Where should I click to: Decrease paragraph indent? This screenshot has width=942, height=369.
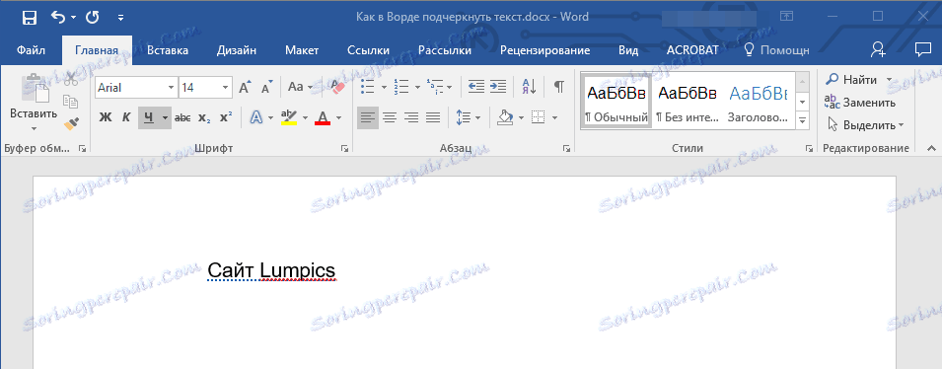point(476,87)
